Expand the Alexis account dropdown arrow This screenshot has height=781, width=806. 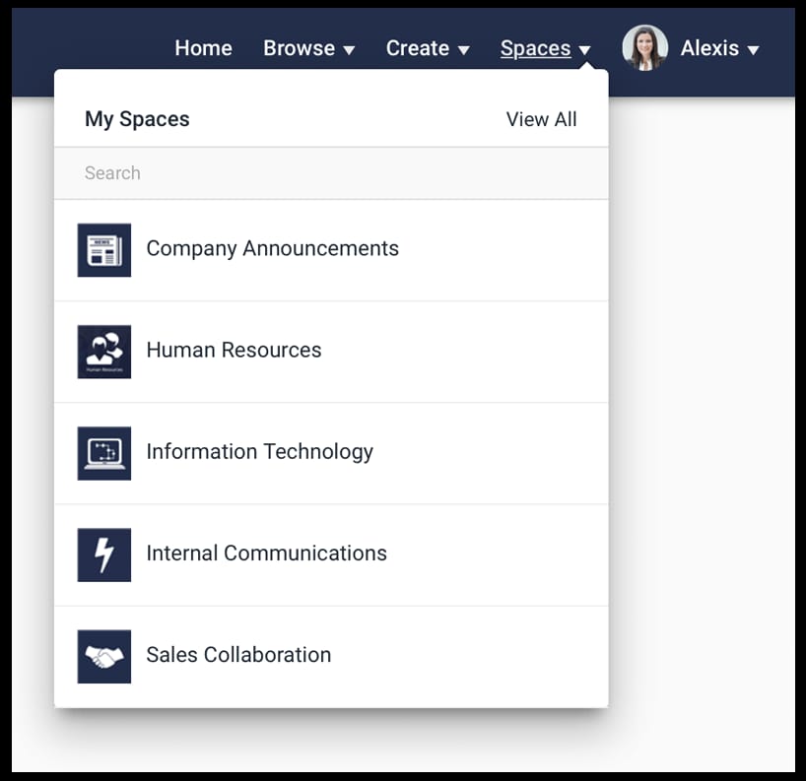click(754, 49)
